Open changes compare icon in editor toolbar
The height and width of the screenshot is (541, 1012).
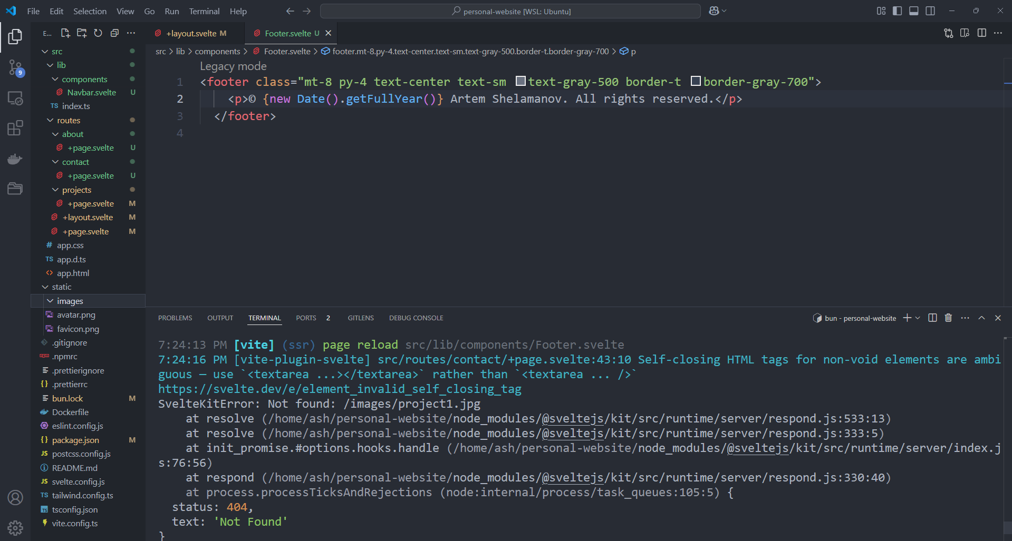948,33
